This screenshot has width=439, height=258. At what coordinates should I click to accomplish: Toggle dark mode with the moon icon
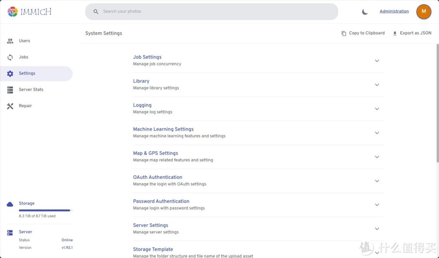pos(365,12)
